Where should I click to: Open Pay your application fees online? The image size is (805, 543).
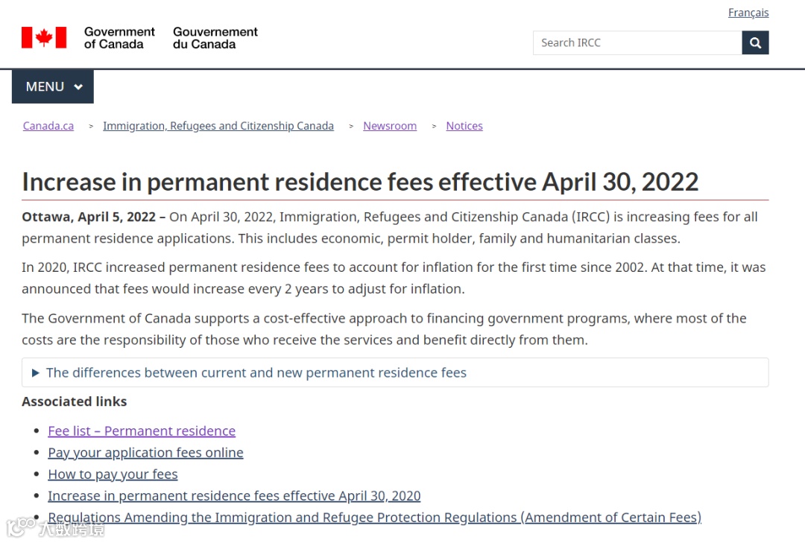[145, 453]
